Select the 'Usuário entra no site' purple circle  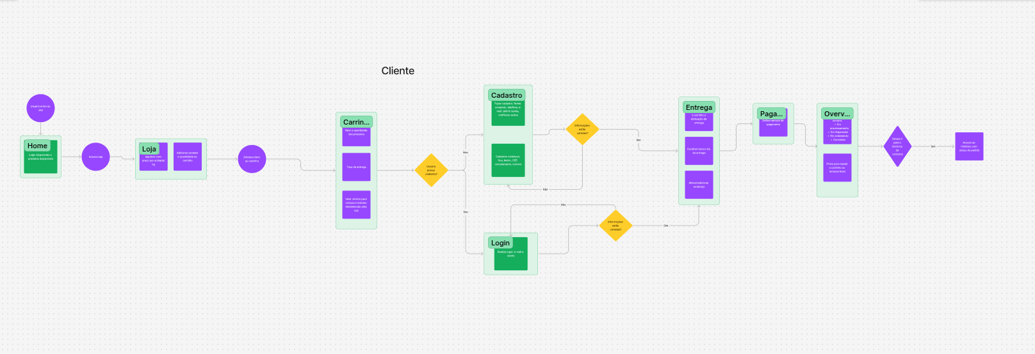pyautogui.click(x=40, y=108)
